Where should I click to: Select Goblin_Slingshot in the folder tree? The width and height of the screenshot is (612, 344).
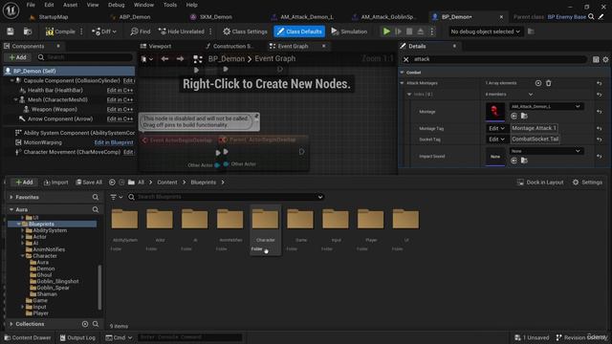(57, 281)
